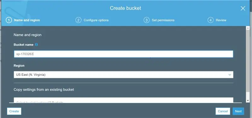Click the Cancel button
Screen dimensions: 252x118
(x=223, y=111)
